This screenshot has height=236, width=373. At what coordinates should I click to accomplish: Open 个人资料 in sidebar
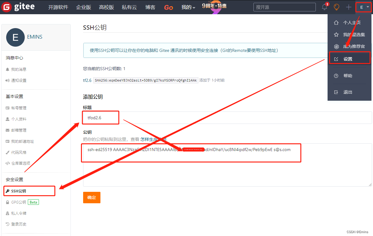pyautogui.click(x=19, y=119)
